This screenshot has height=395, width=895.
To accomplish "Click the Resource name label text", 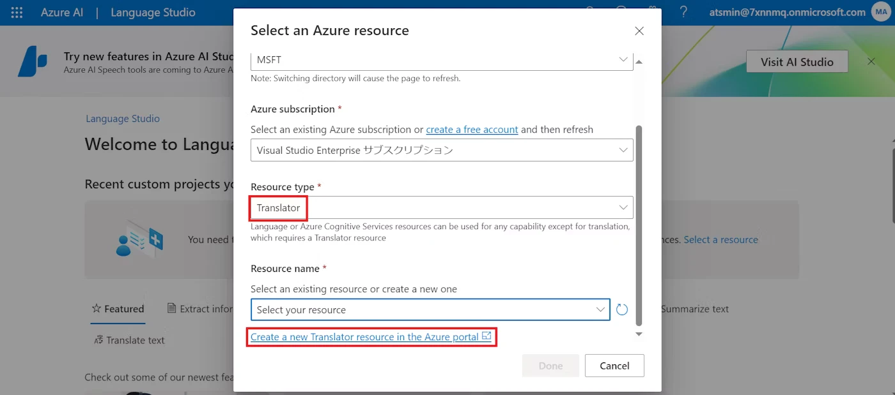I will coord(286,269).
